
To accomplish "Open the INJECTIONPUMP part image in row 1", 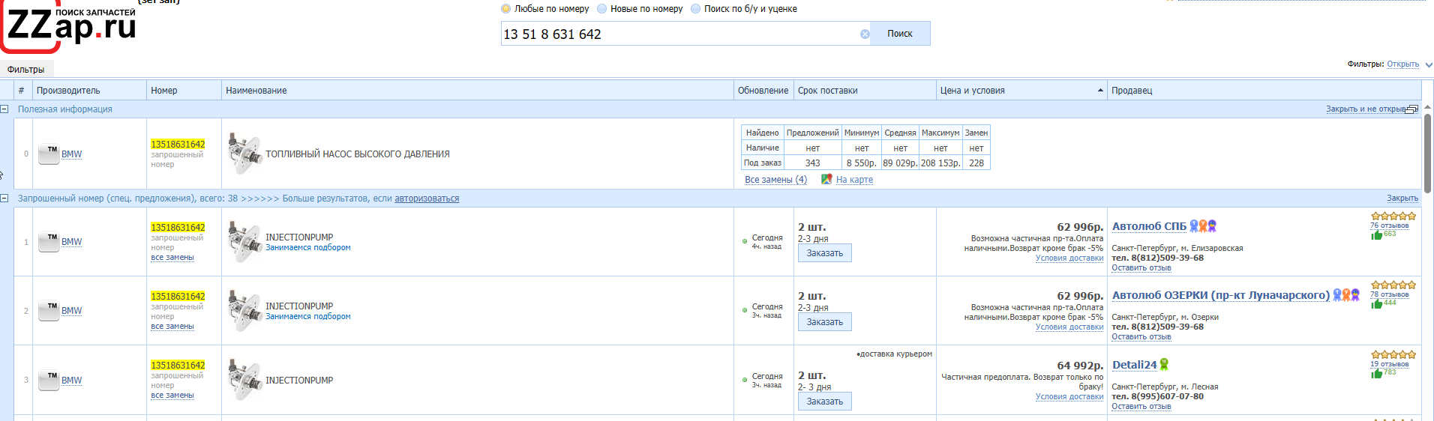I will coord(244,241).
